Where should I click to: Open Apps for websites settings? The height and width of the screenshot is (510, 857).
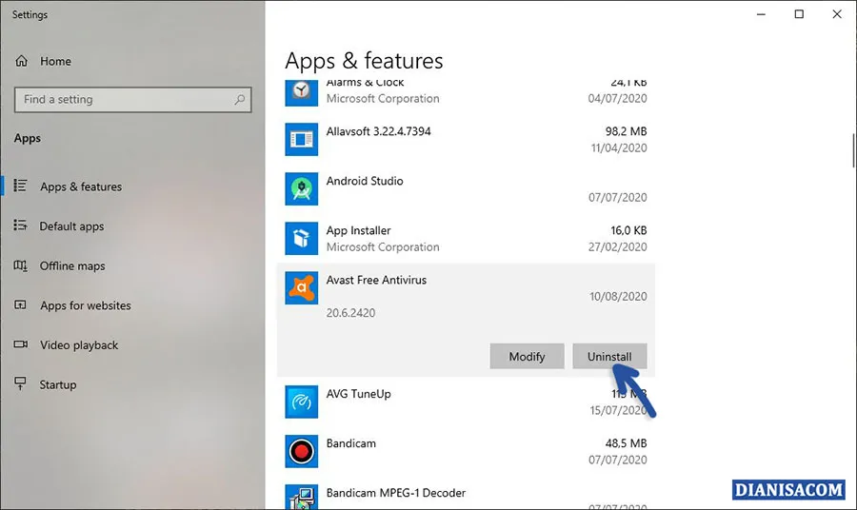click(x=86, y=305)
